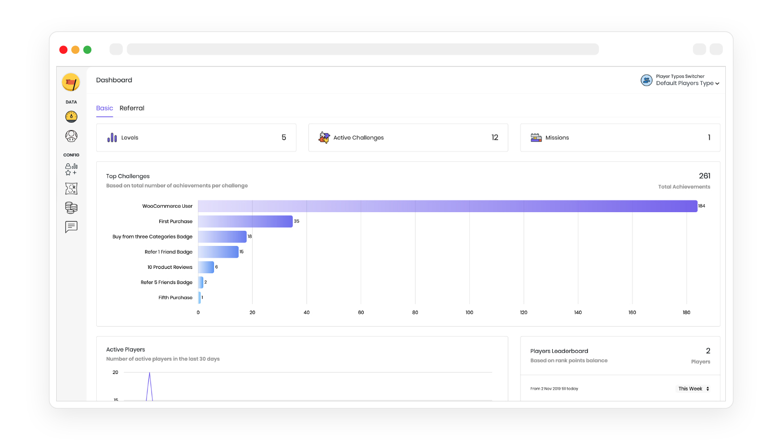Click the Active Players heading
The width and height of the screenshot is (782, 440).
point(126,350)
